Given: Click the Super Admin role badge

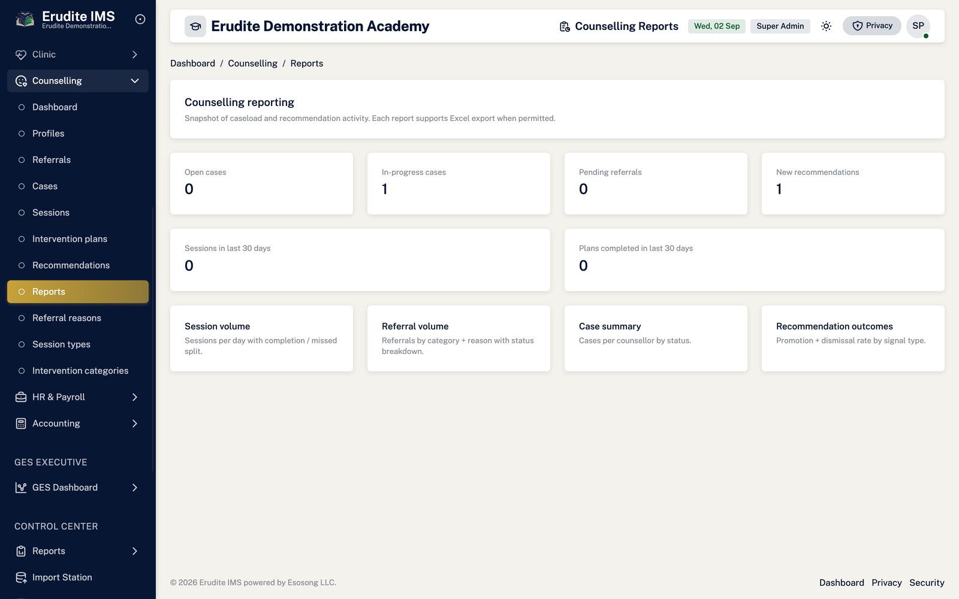Looking at the screenshot, I should click(x=780, y=26).
